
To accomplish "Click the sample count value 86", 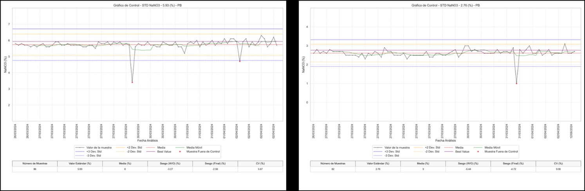I will pos(35,169).
